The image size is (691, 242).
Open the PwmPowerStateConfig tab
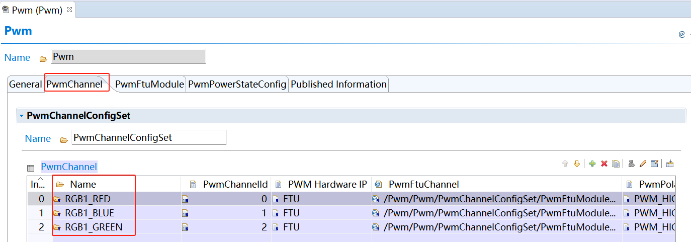(237, 85)
